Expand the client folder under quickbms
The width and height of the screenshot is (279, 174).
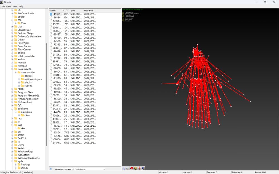pyautogui.click(x=19, y=115)
